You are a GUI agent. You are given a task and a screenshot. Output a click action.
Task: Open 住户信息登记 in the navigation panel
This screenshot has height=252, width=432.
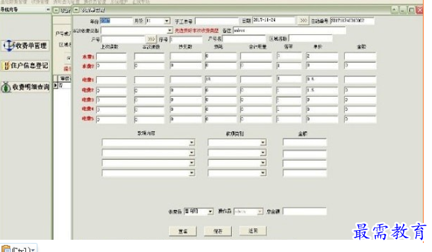tap(26, 66)
